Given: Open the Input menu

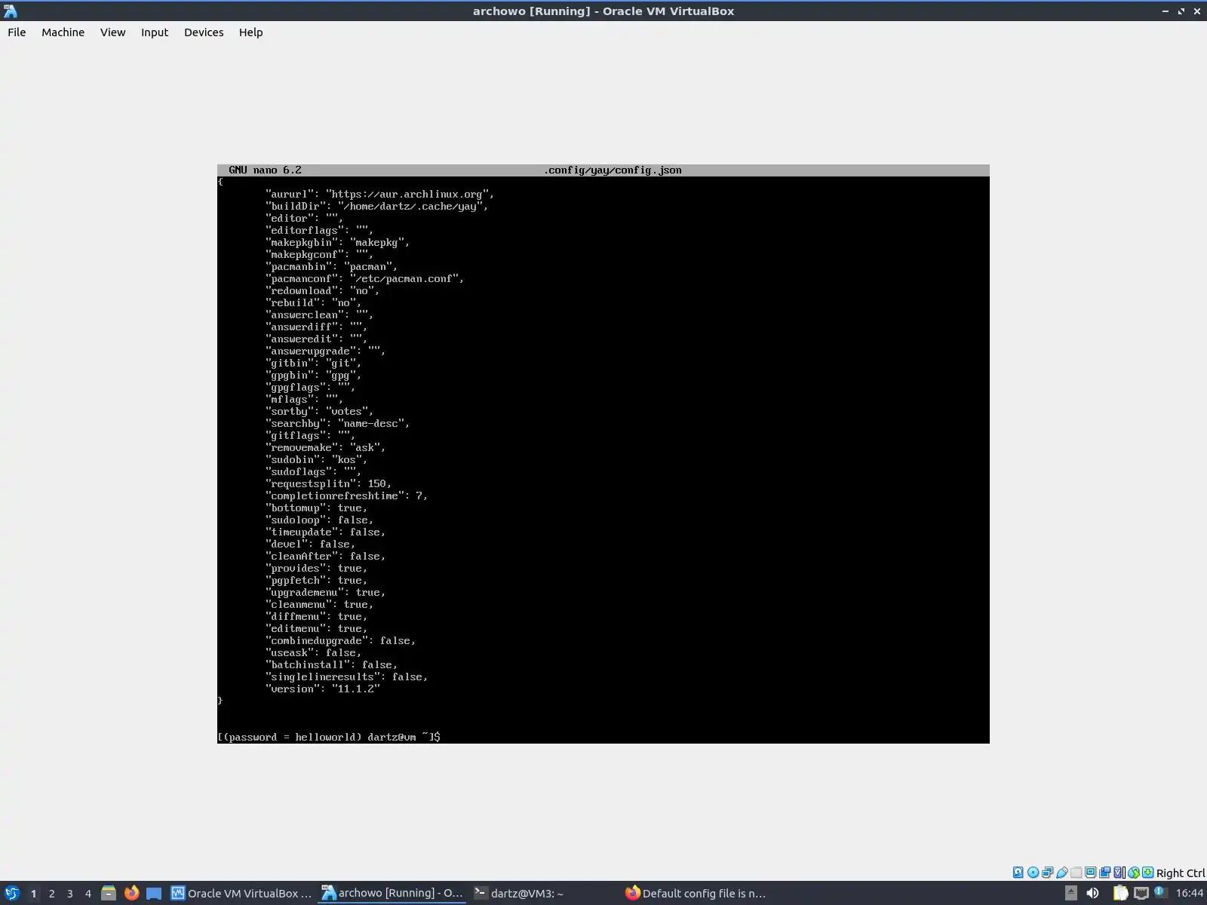Looking at the screenshot, I should click(155, 32).
